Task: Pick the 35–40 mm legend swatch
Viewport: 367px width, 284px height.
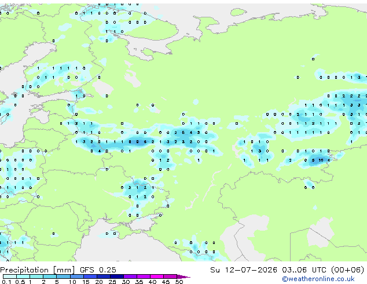Action: point(143,276)
